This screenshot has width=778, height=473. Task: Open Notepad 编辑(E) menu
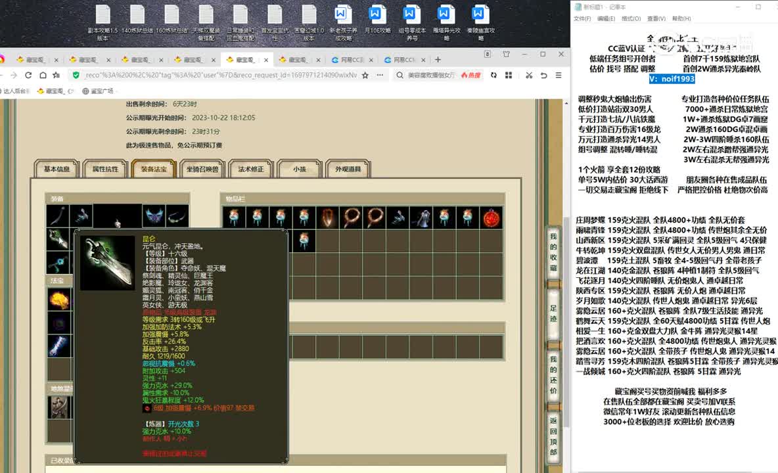606,18
